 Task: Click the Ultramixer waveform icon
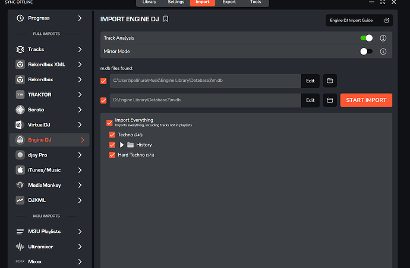pyautogui.click(x=20, y=247)
